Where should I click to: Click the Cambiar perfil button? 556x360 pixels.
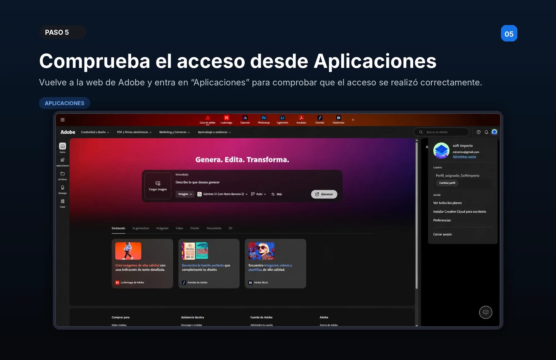tap(447, 183)
